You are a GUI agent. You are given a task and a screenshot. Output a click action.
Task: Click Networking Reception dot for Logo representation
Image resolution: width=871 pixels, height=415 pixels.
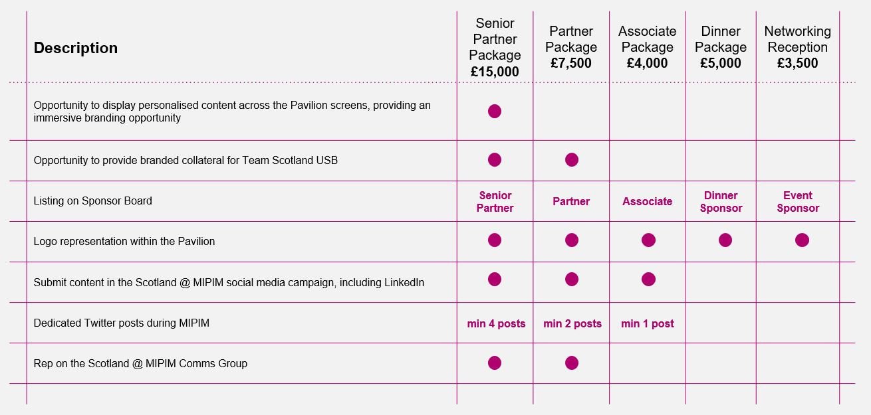click(802, 240)
